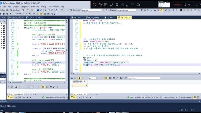The width and height of the screenshot is (201, 113).
Task: Click the bookmark icon in the SQL toolbar
Action: pos(181,10)
